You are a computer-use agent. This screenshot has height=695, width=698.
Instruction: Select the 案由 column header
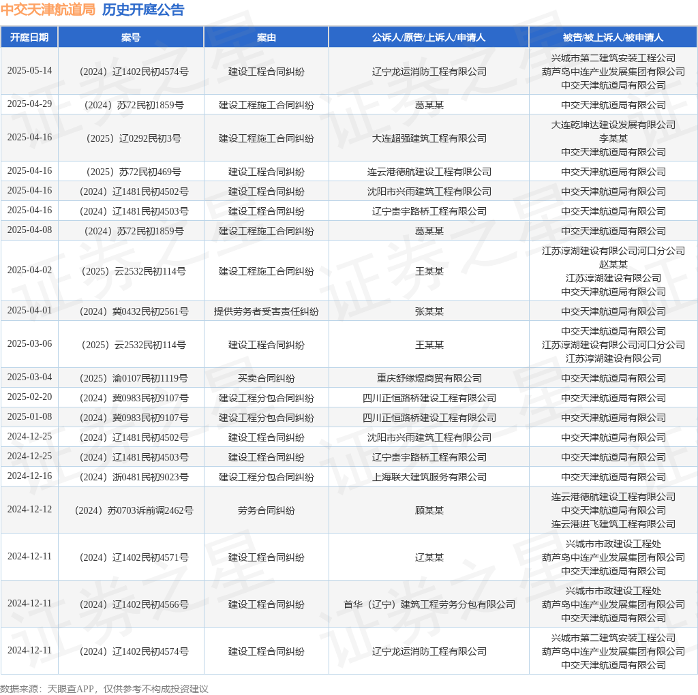click(x=267, y=37)
